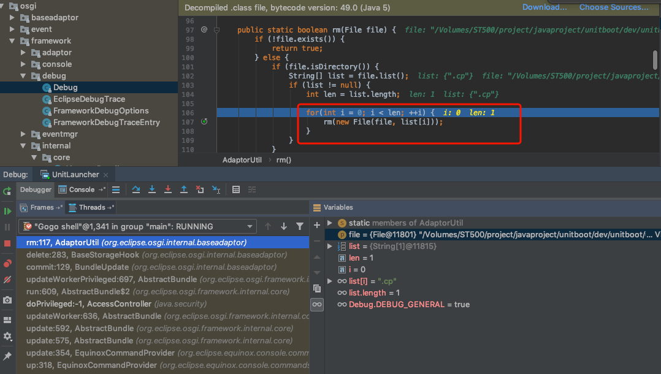Click the Step Out icon

183,189
